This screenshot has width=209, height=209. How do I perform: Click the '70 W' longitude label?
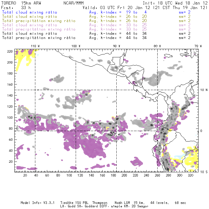pos(198,46)
